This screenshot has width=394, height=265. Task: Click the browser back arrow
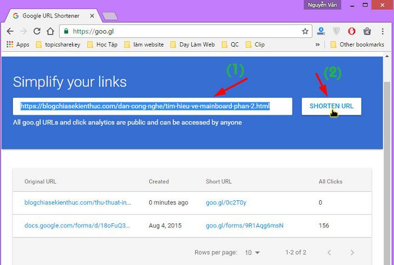click(x=10, y=31)
